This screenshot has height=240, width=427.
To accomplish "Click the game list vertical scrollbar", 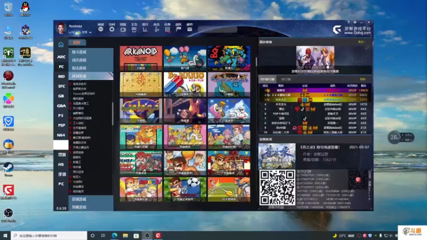I will [x=113, y=114].
